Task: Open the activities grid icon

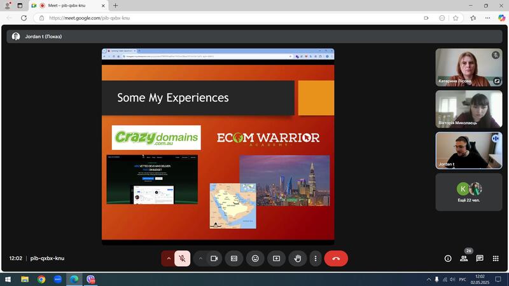Action: [496, 259]
